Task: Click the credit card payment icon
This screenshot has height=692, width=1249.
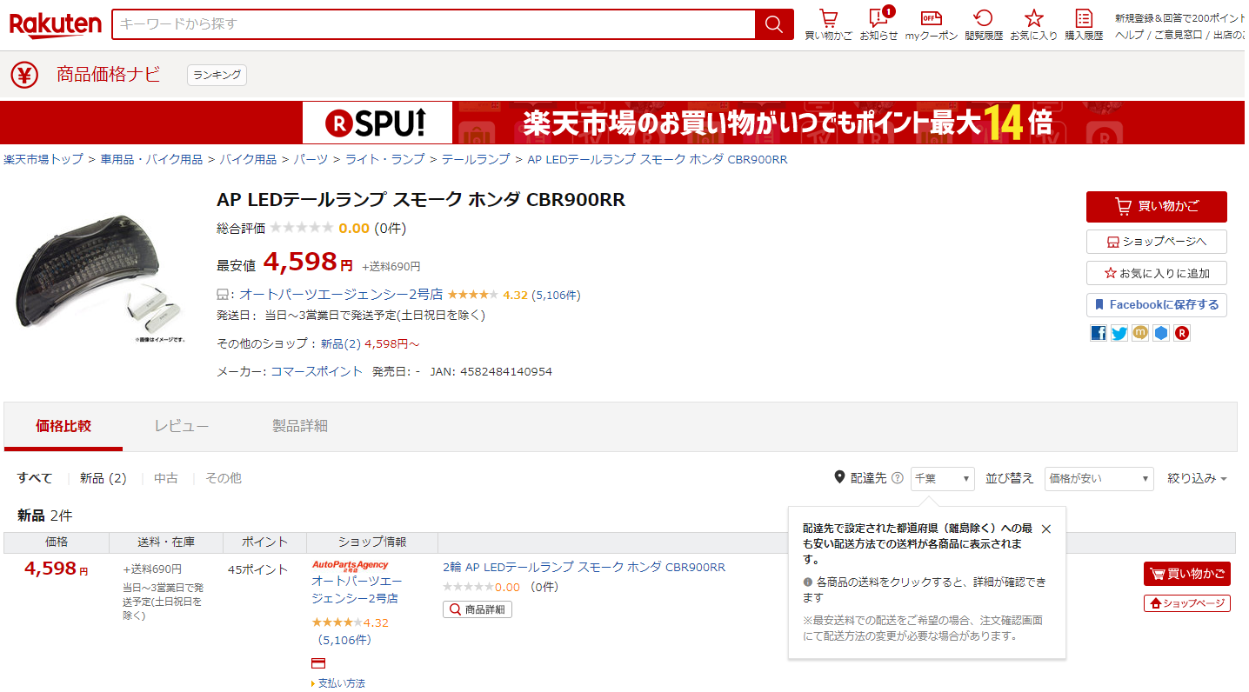Action: [x=318, y=663]
